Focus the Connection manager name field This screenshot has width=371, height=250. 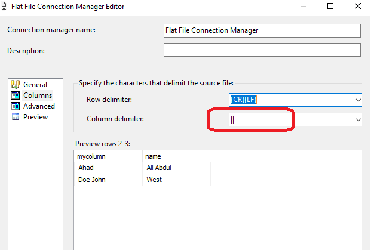coord(262,30)
